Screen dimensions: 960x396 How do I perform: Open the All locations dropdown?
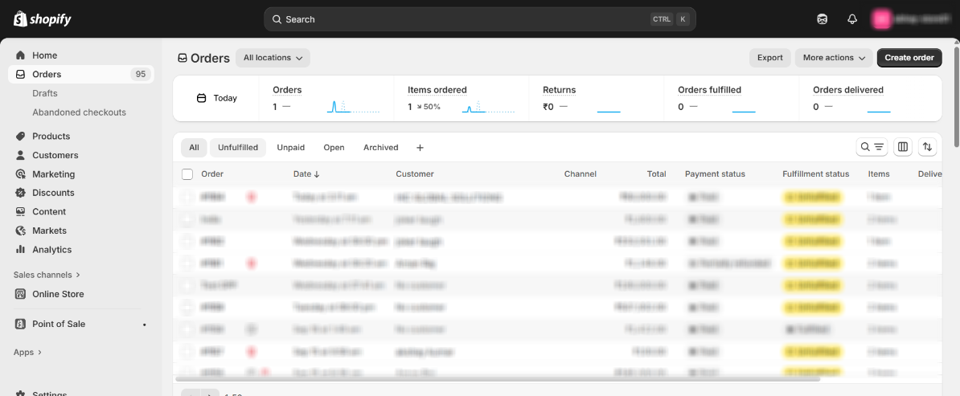[273, 58]
